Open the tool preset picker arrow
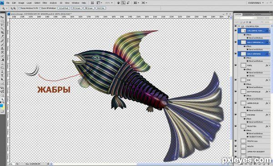This screenshot has height=166, width=273. tap(7, 8)
